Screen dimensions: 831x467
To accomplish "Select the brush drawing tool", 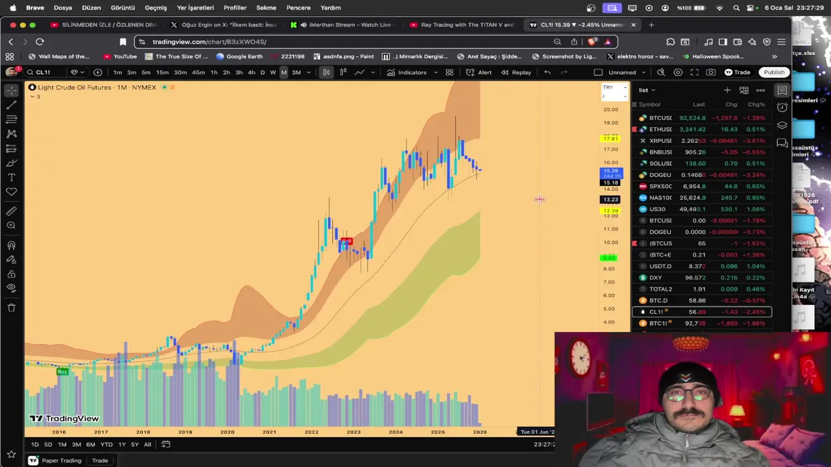I will [11, 163].
